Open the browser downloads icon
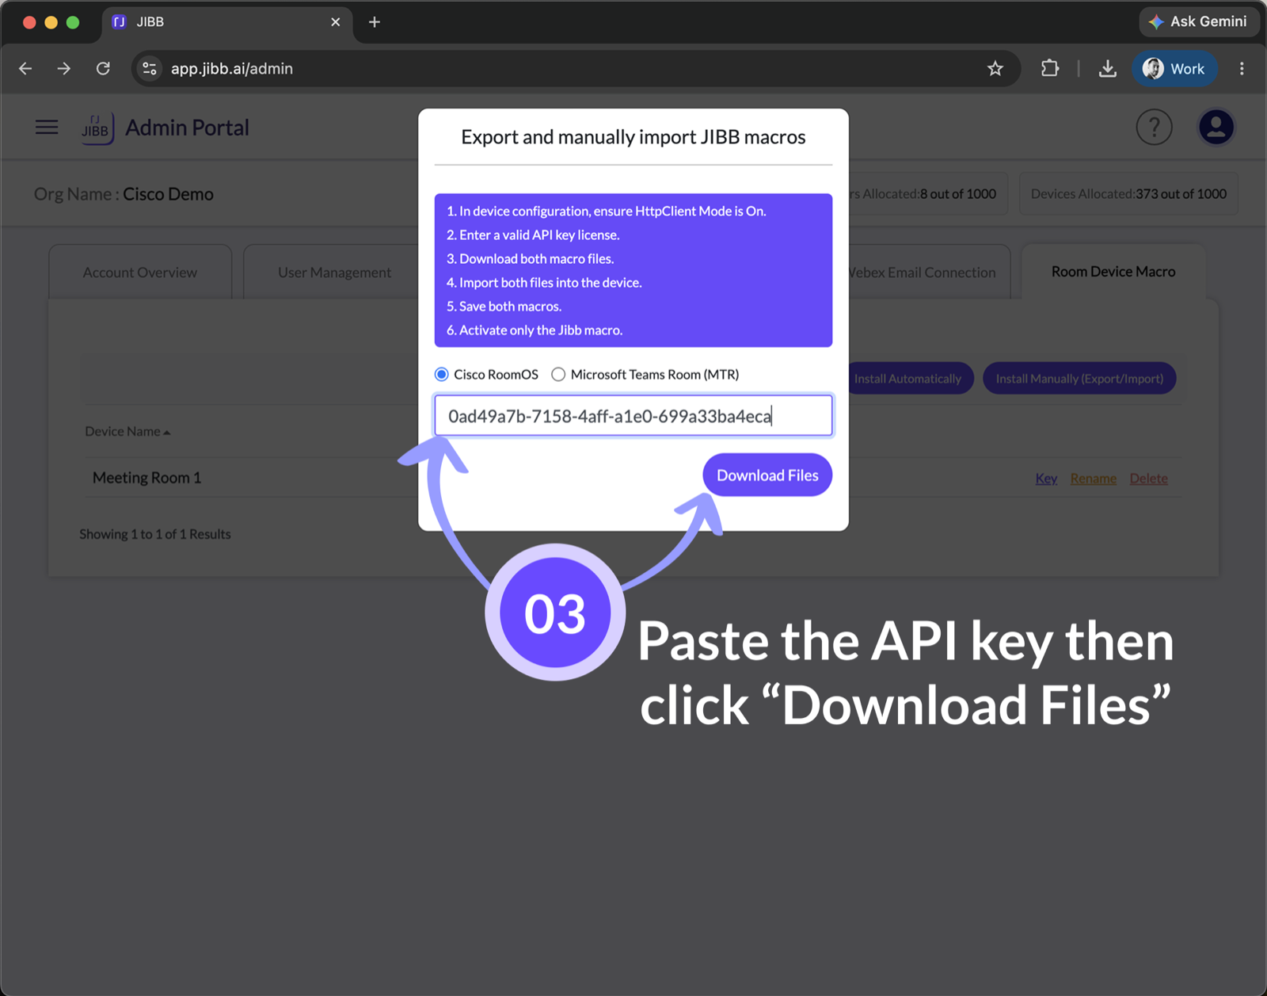The height and width of the screenshot is (996, 1267). tap(1108, 69)
